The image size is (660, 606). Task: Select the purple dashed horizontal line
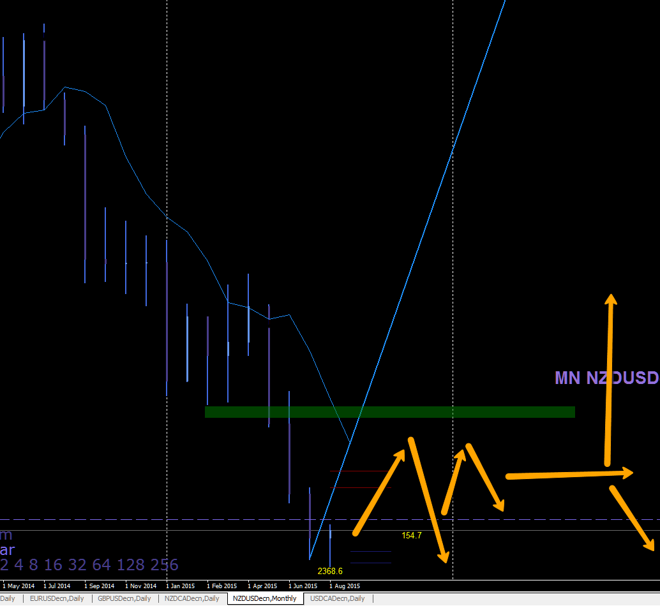(x=330, y=520)
